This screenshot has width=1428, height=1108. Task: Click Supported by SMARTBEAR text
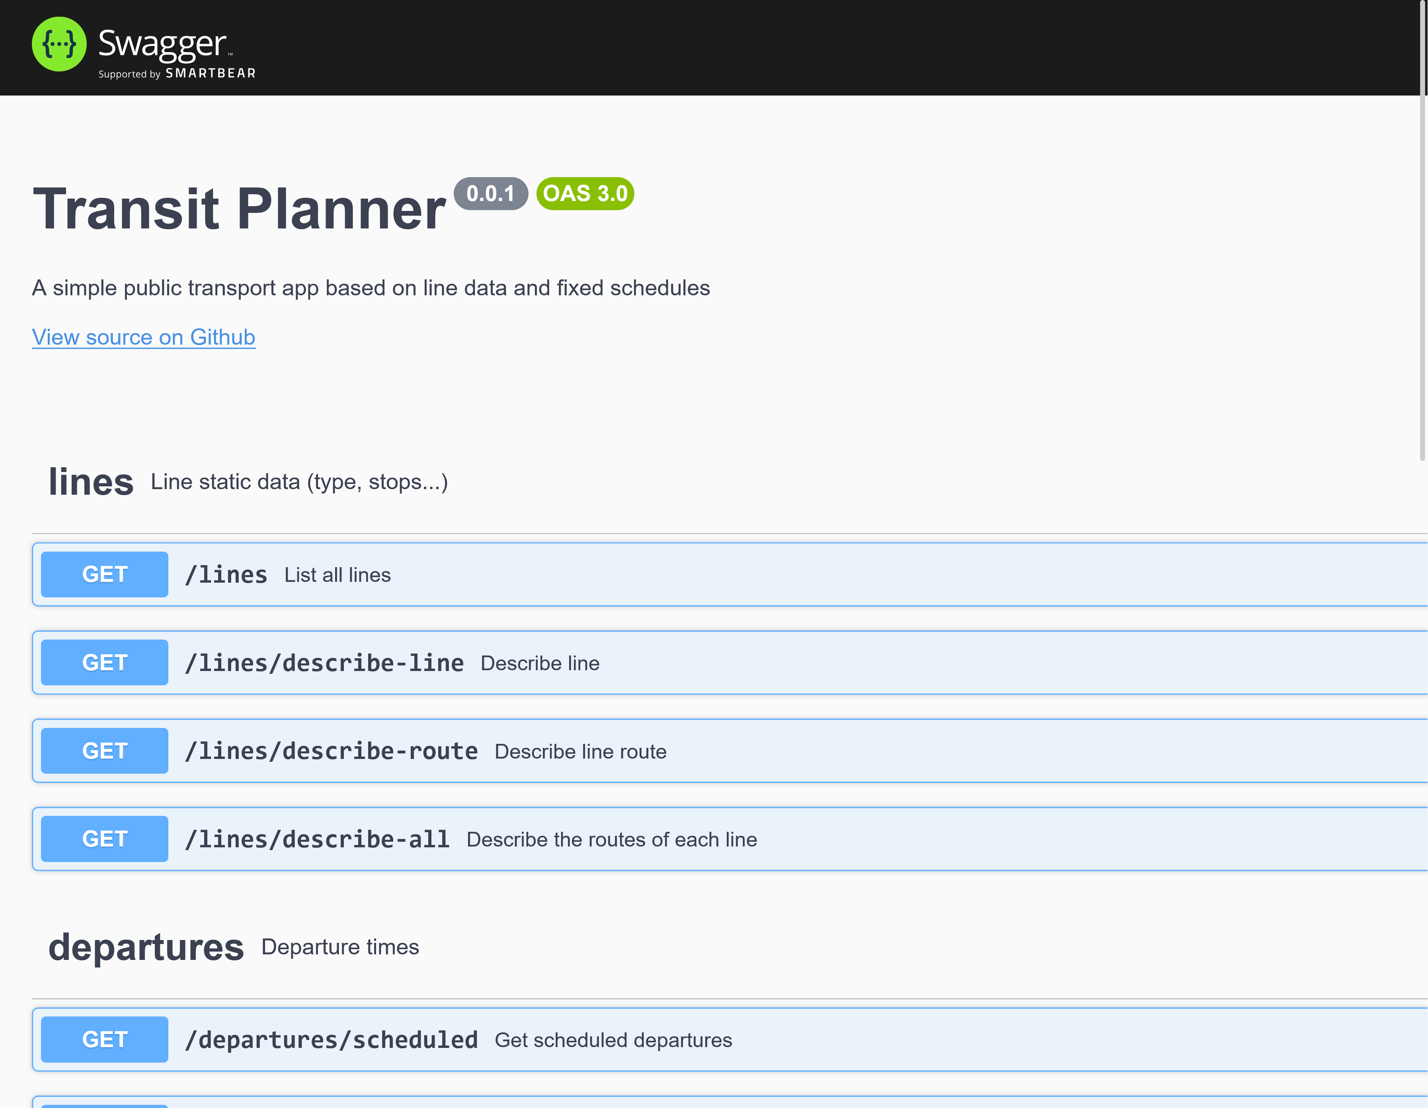(x=177, y=74)
